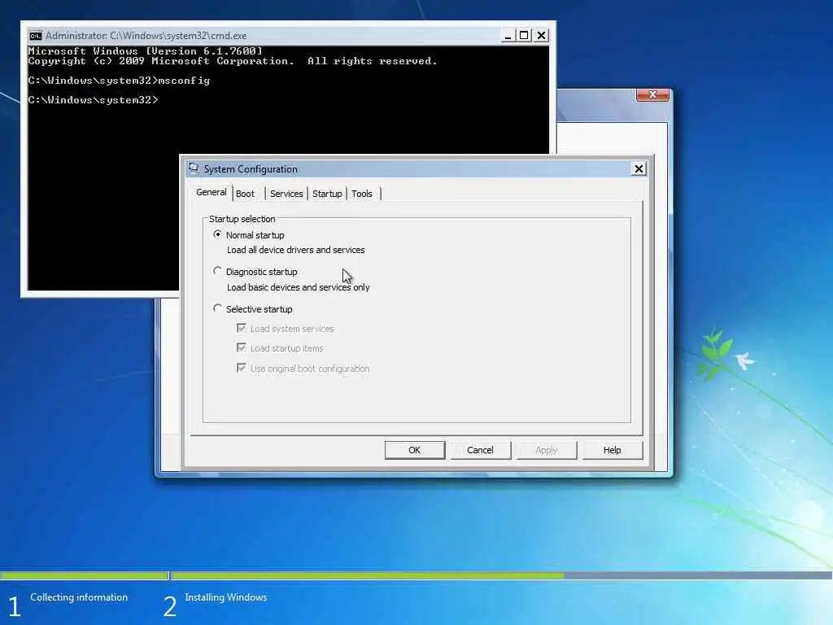Close the System Configuration dialog

(x=639, y=169)
